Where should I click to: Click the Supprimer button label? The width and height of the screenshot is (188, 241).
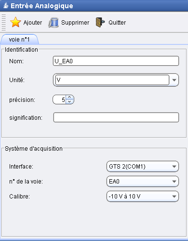coord(75,23)
